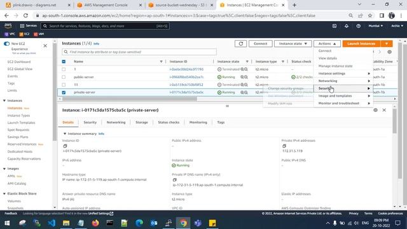Click the AWS logo home icon

click(x=8, y=25)
